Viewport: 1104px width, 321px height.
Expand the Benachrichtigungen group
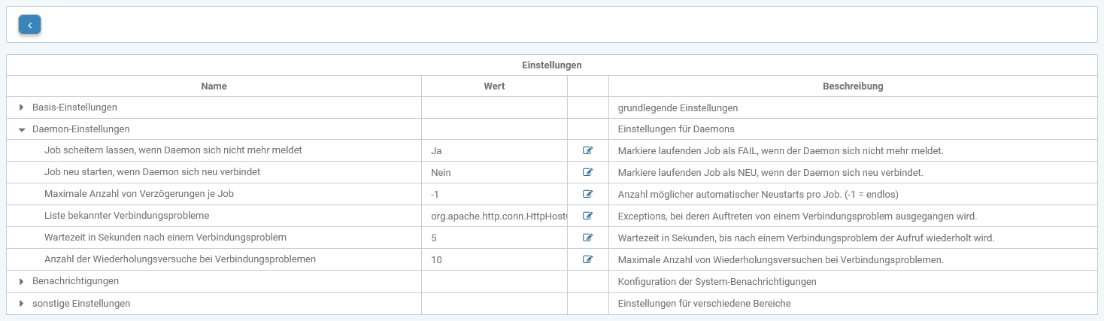click(22, 281)
